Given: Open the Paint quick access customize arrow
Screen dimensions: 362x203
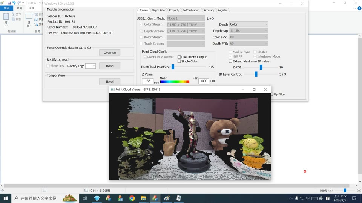Looking at the screenshot, I should click(23, 3).
